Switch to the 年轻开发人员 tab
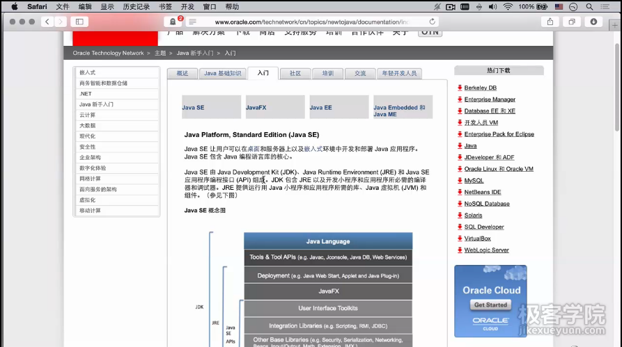Image resolution: width=622 pixels, height=347 pixels. point(399,73)
